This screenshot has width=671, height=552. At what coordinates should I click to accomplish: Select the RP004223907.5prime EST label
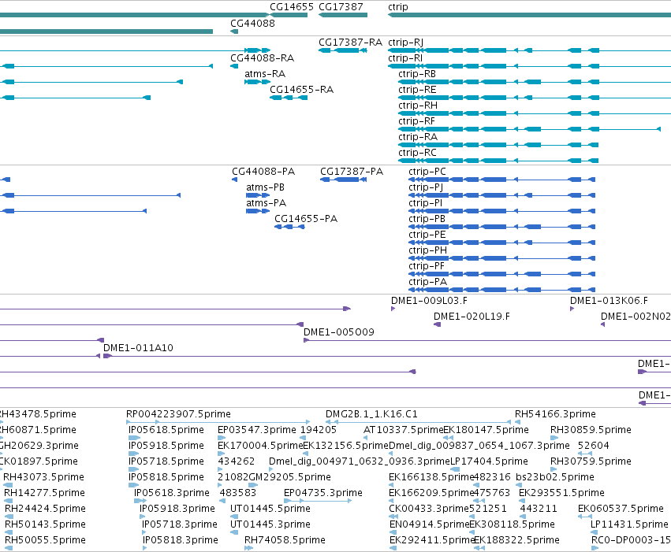178,414
